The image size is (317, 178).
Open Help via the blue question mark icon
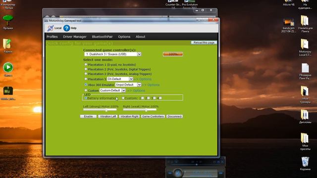66,28
